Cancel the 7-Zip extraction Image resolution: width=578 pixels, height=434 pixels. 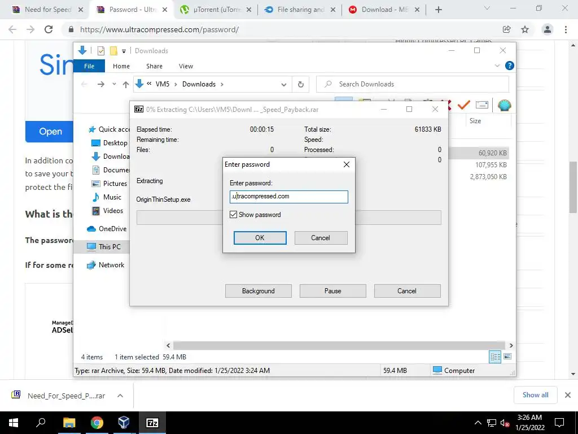(x=407, y=291)
